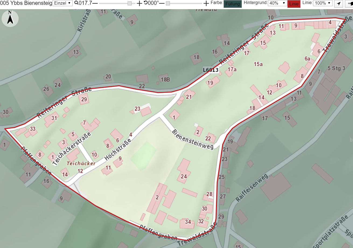This screenshot has width=353, height=248.
Task: Click the Bienensteinweg street label
Action: [192, 139]
